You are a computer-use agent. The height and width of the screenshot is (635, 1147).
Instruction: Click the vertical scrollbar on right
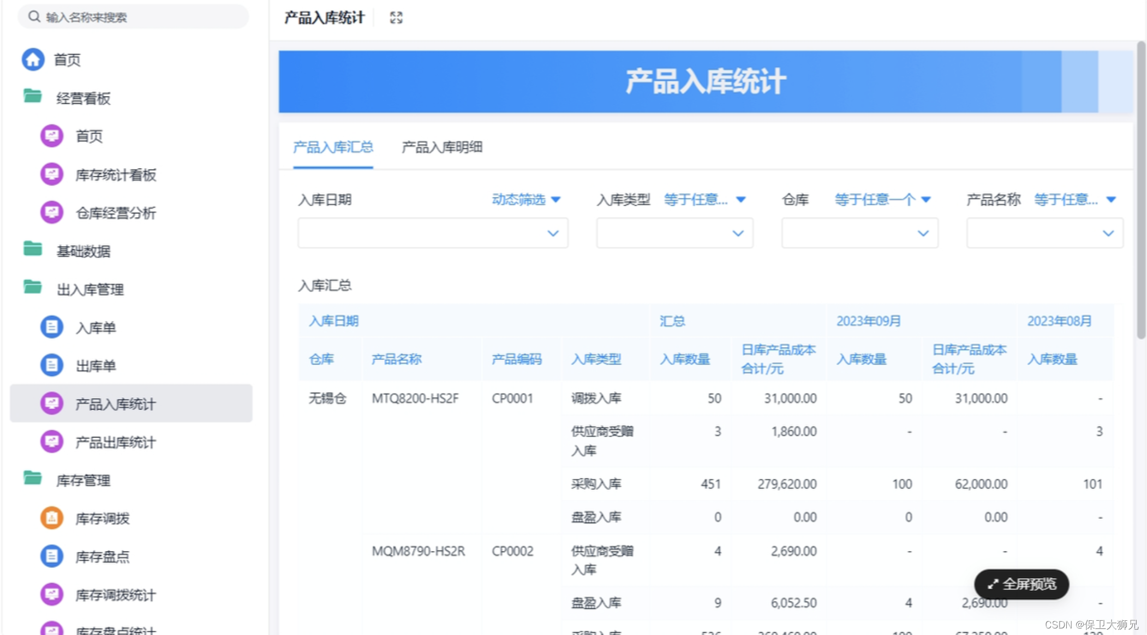tap(1140, 191)
